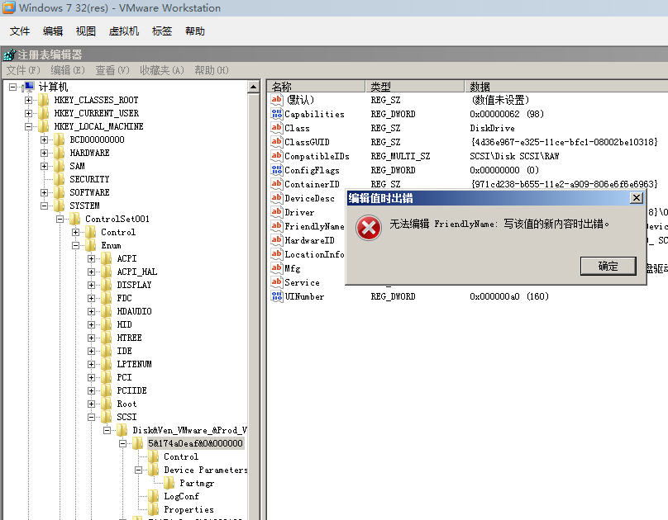
Task: Select the 5&174a0eaf&0&000000 key
Action: tap(196, 443)
